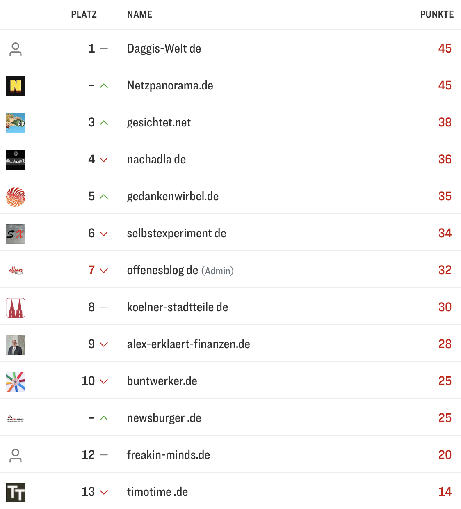461x509 pixels.
Task: Click the NAME column header
Action: [x=139, y=14]
